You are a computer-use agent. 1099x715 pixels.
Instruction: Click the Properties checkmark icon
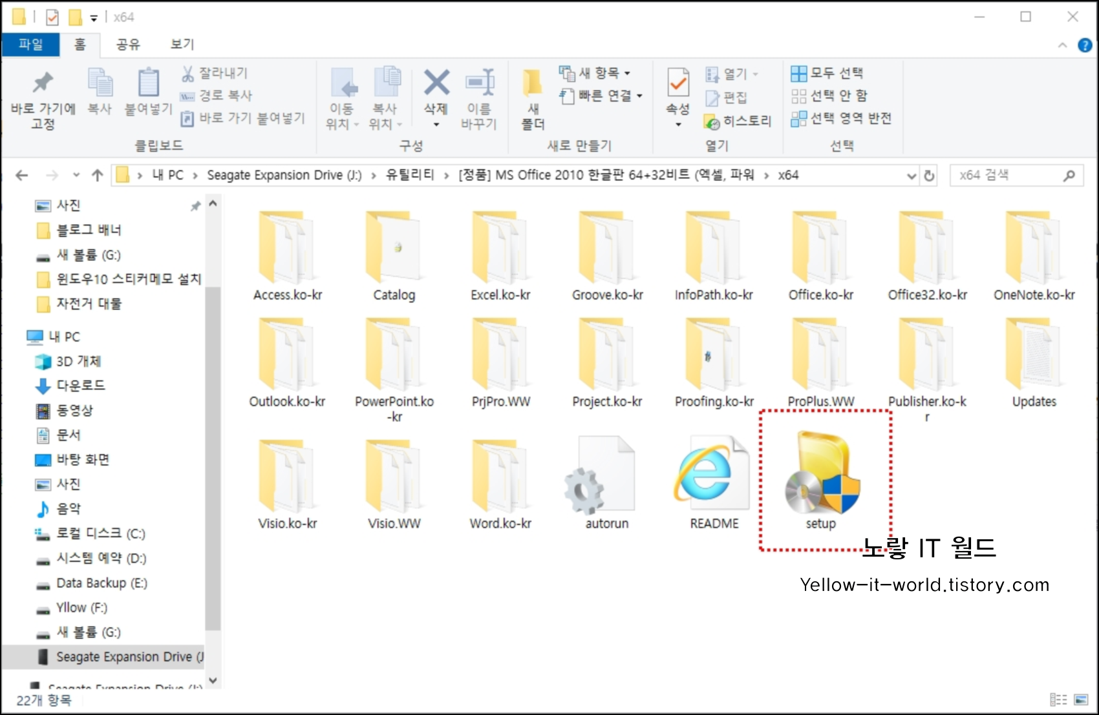(x=678, y=83)
